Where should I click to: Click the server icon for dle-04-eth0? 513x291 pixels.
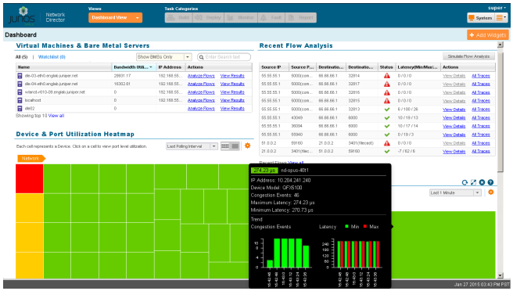pyautogui.click(x=20, y=84)
